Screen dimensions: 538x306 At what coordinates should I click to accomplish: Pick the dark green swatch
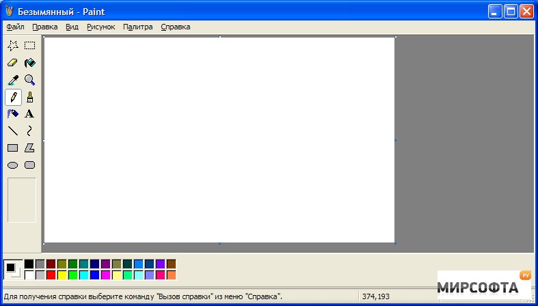(72, 264)
